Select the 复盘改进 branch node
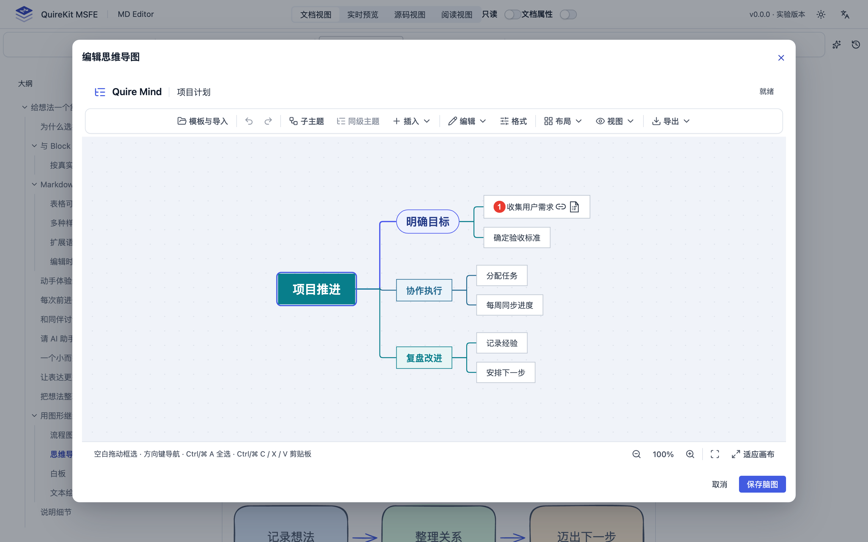 coord(424,358)
